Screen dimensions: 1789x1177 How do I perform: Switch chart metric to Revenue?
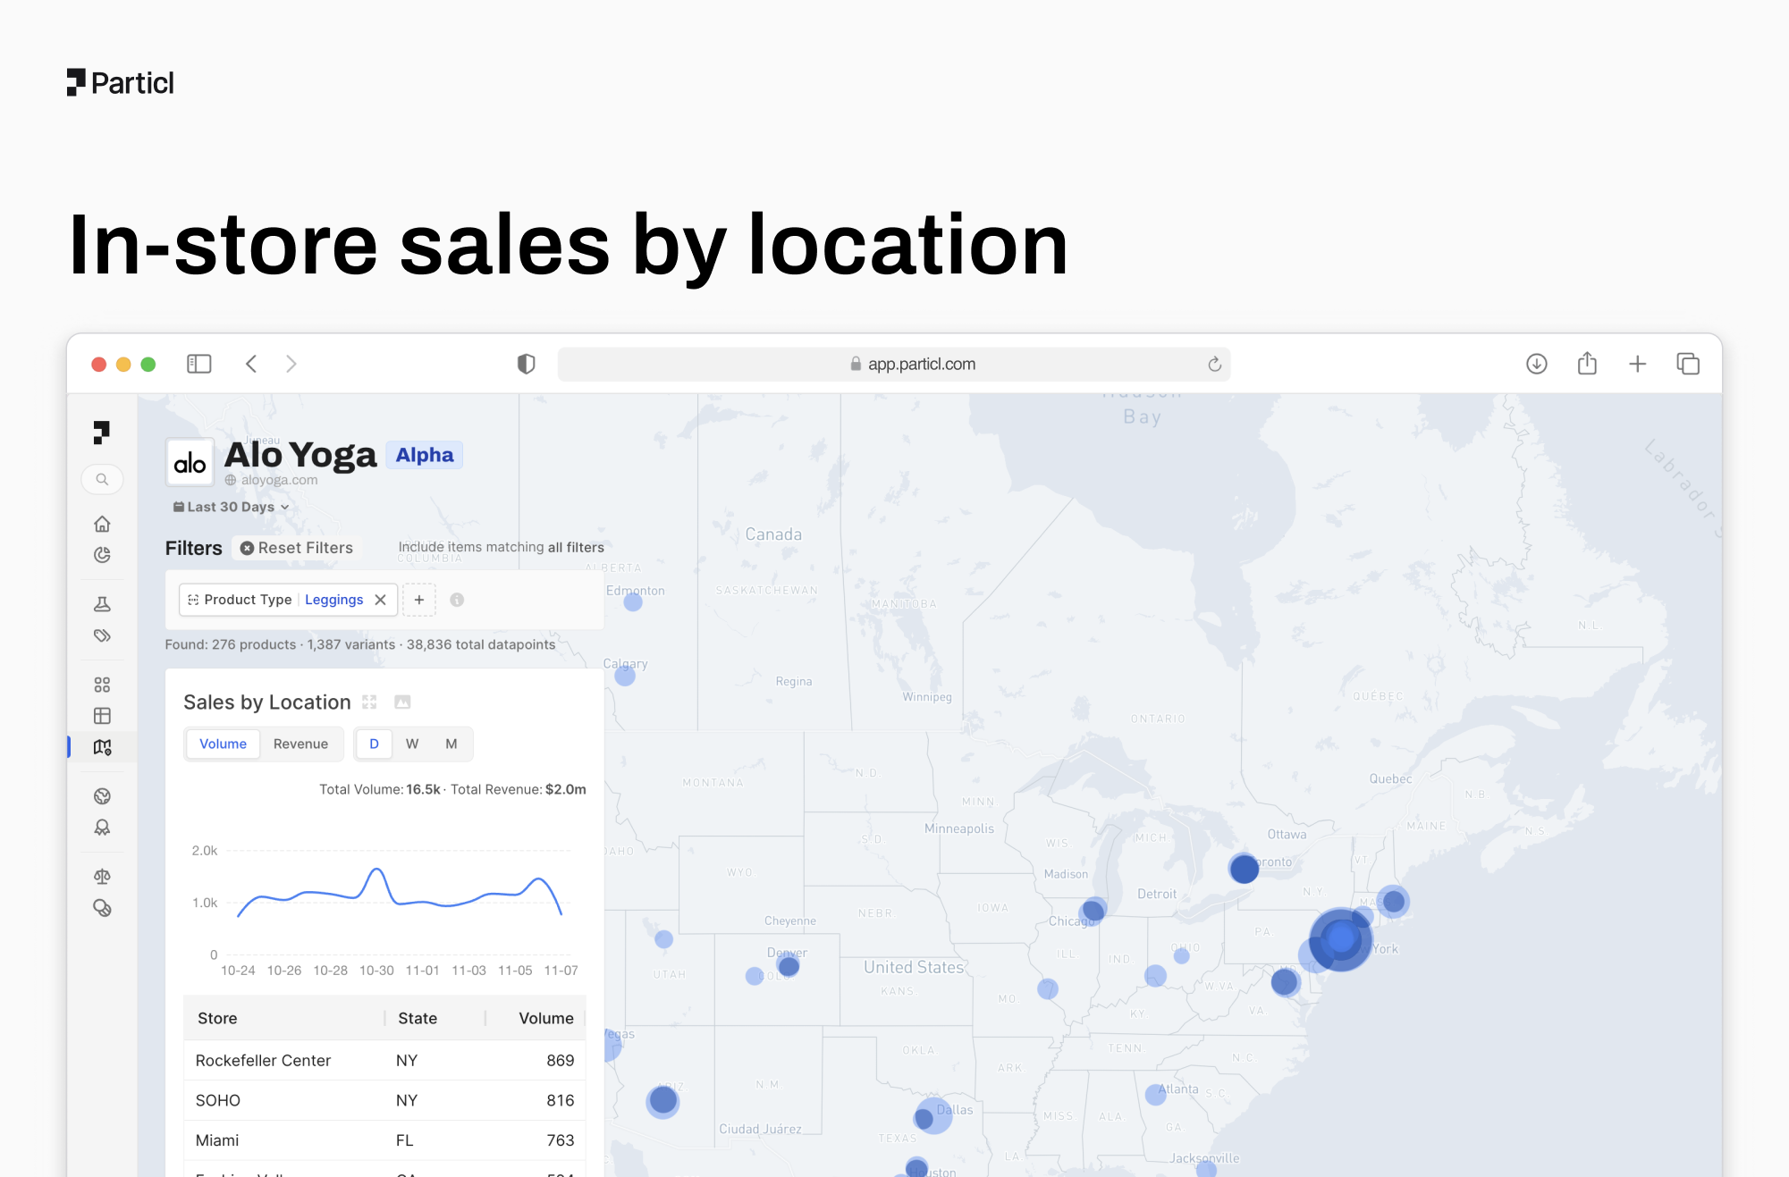[x=300, y=744]
